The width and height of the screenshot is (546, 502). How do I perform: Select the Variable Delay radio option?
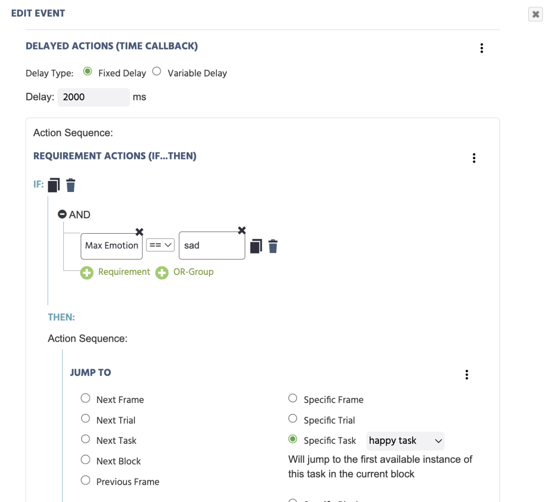click(157, 71)
